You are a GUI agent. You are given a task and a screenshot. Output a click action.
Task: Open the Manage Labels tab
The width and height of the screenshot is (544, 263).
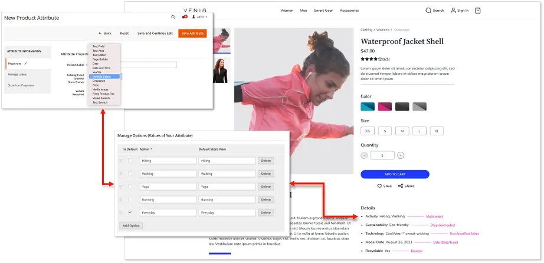28,74
